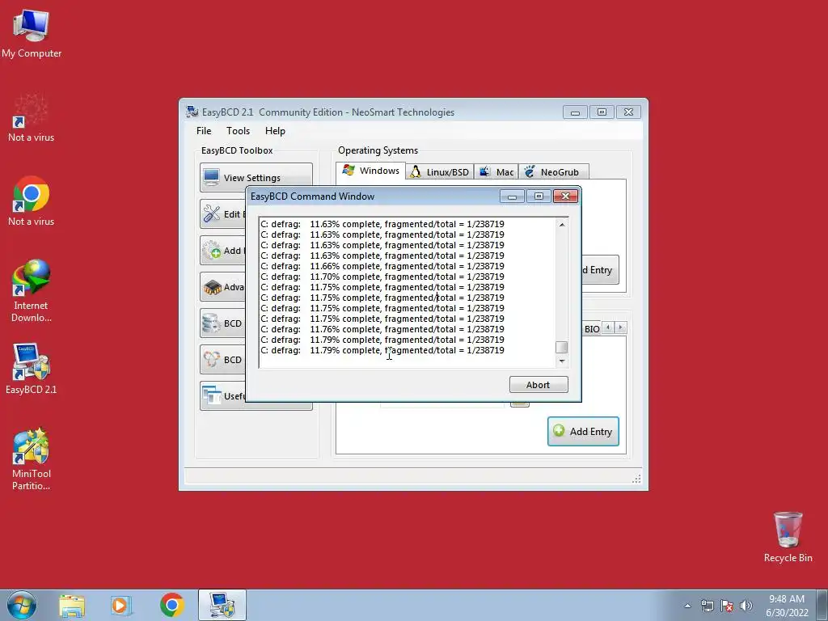The width and height of the screenshot is (828, 621).
Task: Close the EasyBCD main window
Action: coord(628,112)
